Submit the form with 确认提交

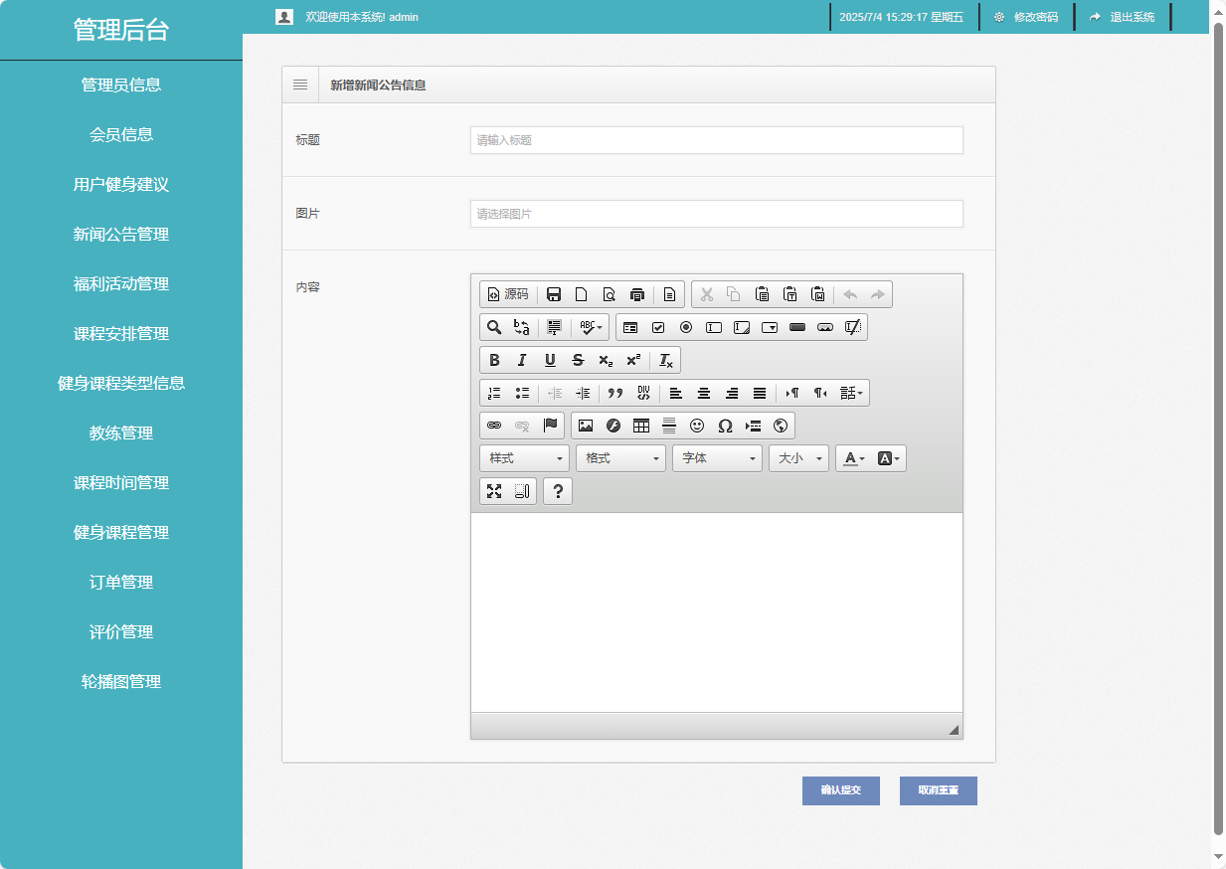840,790
